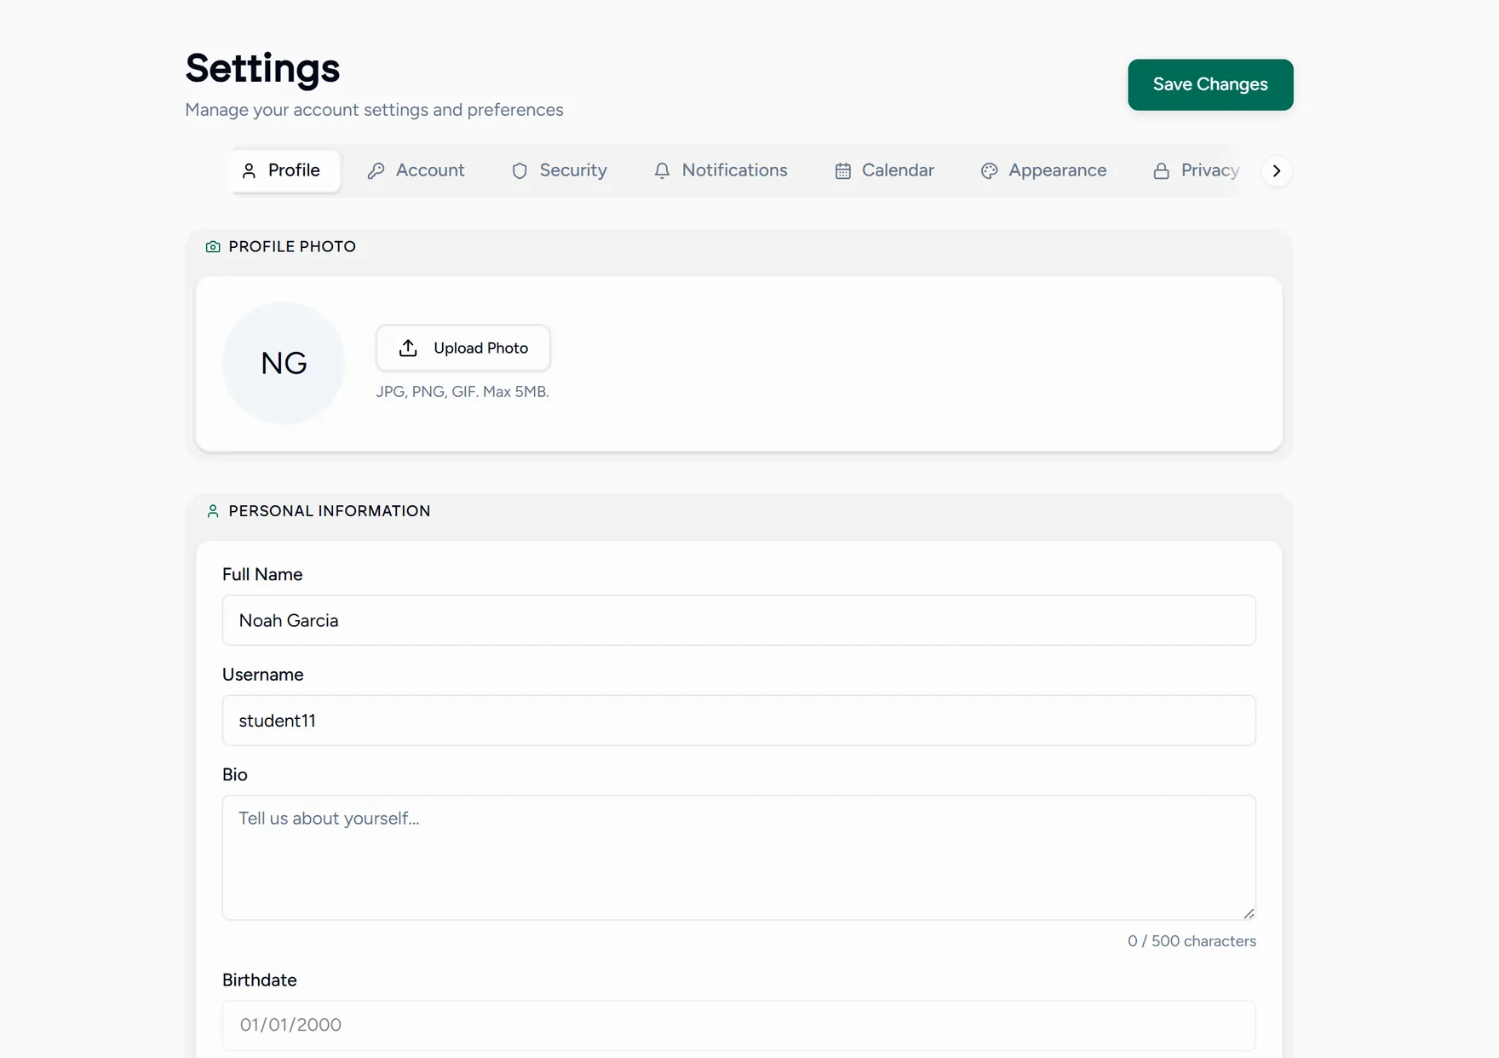Click the 'Manage your account settings and preferences' subtitle
The height and width of the screenshot is (1058, 1499).
(x=374, y=110)
